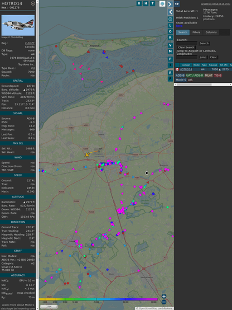
Task: Click the Jump button
Action: 203,57
